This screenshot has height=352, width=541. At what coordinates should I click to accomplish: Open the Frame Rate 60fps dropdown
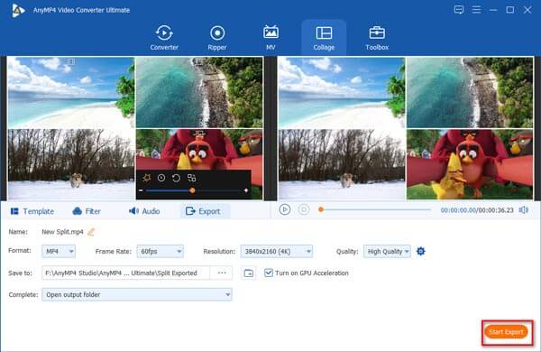pos(160,251)
